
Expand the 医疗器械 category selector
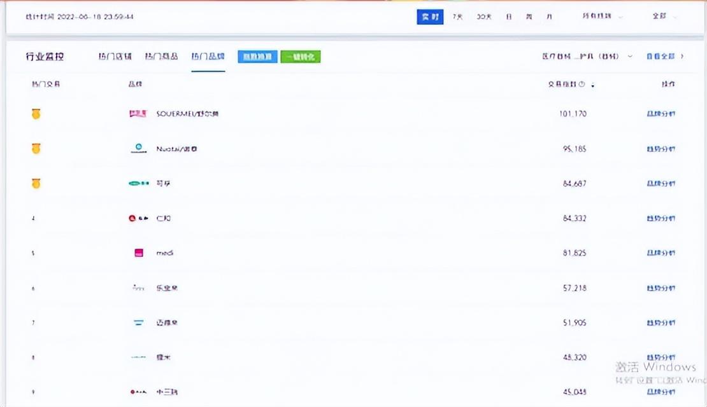pyautogui.click(x=587, y=57)
